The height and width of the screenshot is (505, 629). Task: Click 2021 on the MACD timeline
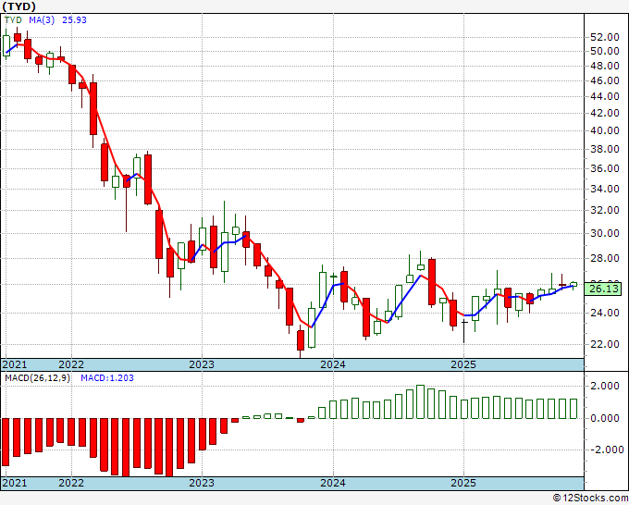tap(15, 483)
